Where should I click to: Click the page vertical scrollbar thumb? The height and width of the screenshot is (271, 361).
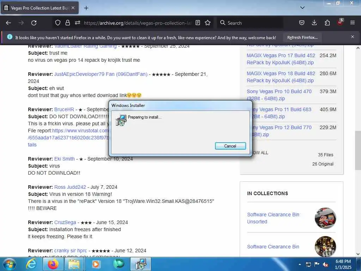tap(358, 150)
